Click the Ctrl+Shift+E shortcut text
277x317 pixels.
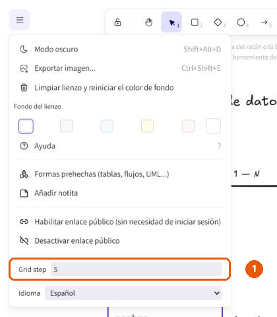click(x=201, y=68)
